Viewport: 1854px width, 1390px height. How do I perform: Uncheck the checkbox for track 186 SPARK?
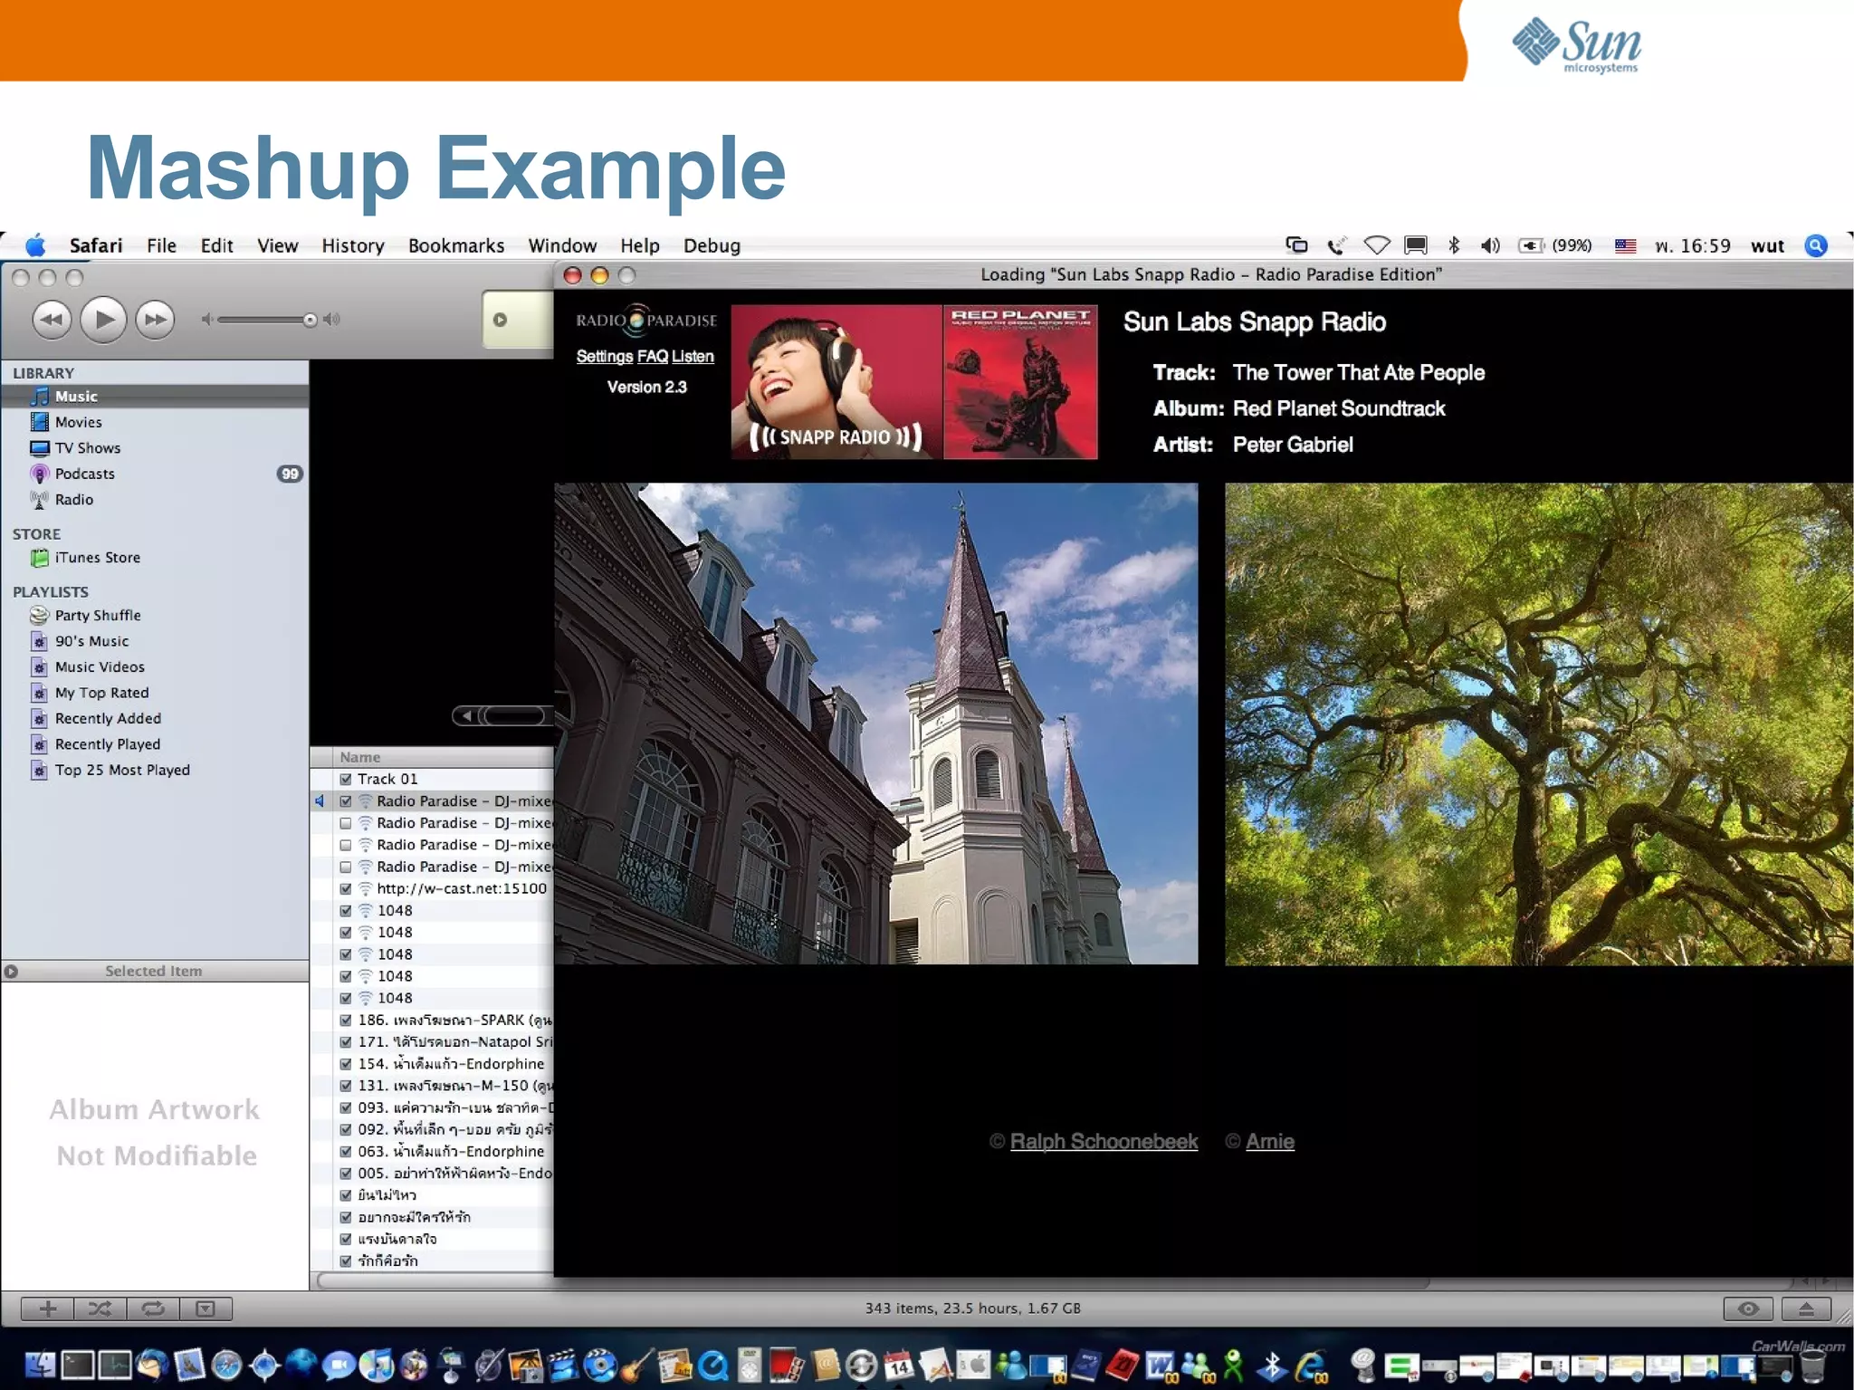pos(346,1021)
